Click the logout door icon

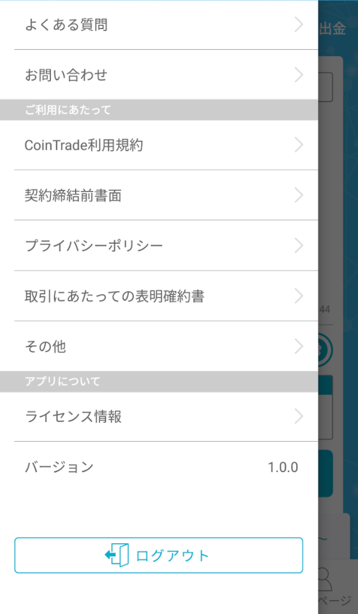[x=117, y=555]
